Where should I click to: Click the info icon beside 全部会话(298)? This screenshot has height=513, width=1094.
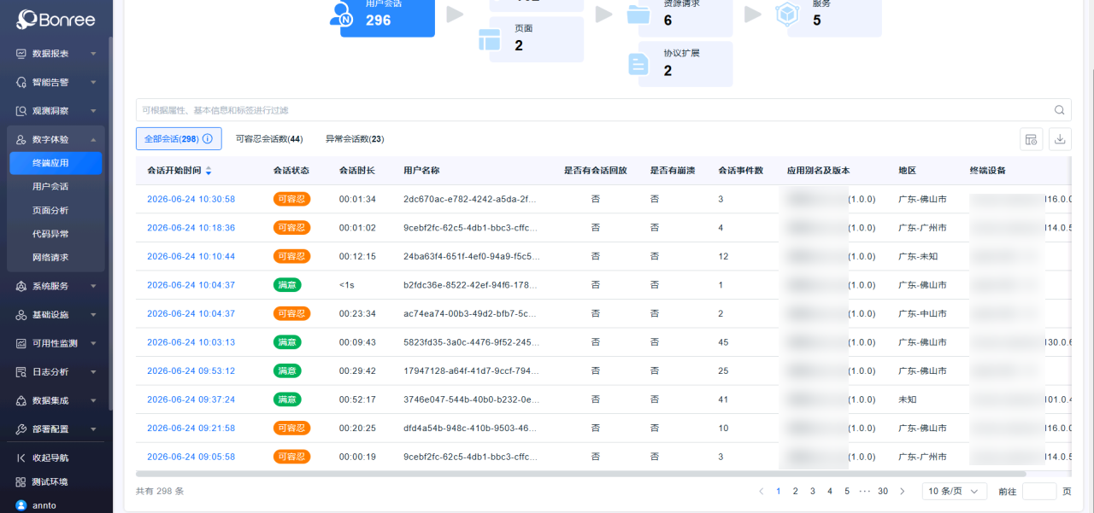tap(207, 139)
